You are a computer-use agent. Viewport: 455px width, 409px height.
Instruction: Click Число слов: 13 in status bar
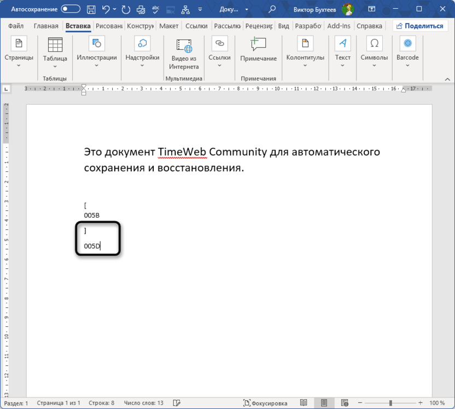coord(144,403)
